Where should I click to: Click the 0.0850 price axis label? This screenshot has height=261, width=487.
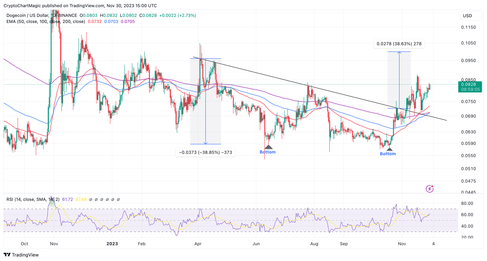tap(468, 80)
